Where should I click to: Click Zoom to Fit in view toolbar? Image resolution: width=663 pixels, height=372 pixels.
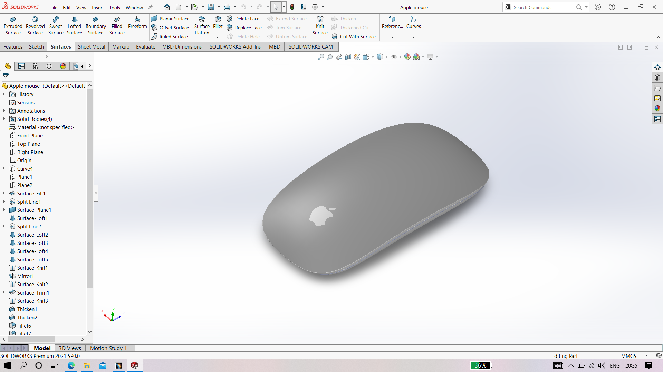(321, 57)
